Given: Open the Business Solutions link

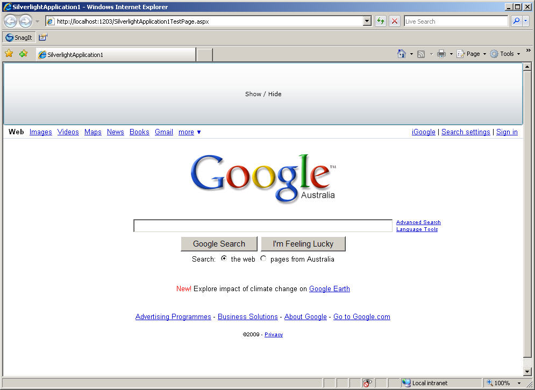Looking at the screenshot, I should pyautogui.click(x=248, y=317).
